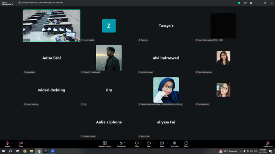Click the Zoom Workplace logo
This screenshot has height=154, width=275.
coord(7,3)
